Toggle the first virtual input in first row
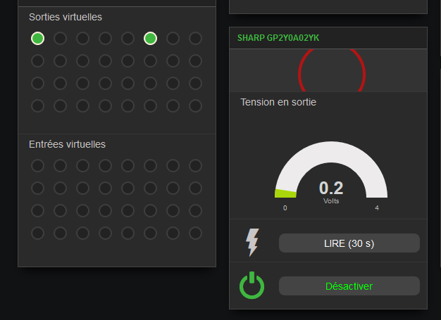This screenshot has width=441, height=320. coord(37,165)
